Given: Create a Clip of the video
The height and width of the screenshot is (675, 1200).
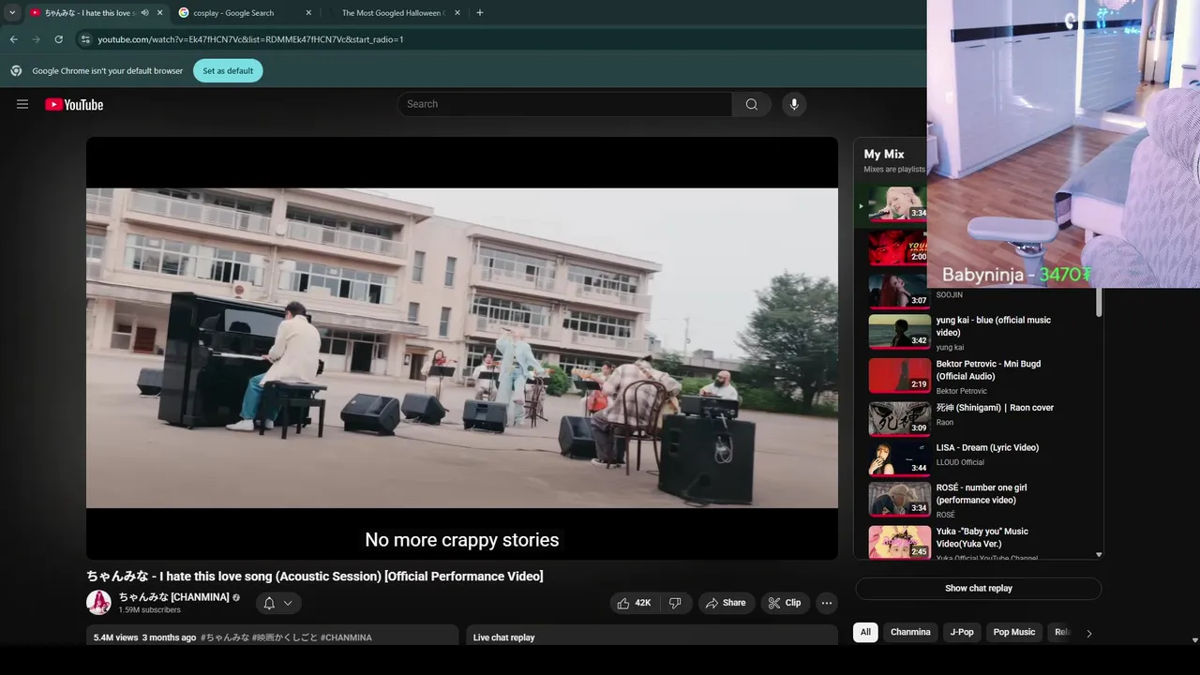Looking at the screenshot, I should click(785, 603).
